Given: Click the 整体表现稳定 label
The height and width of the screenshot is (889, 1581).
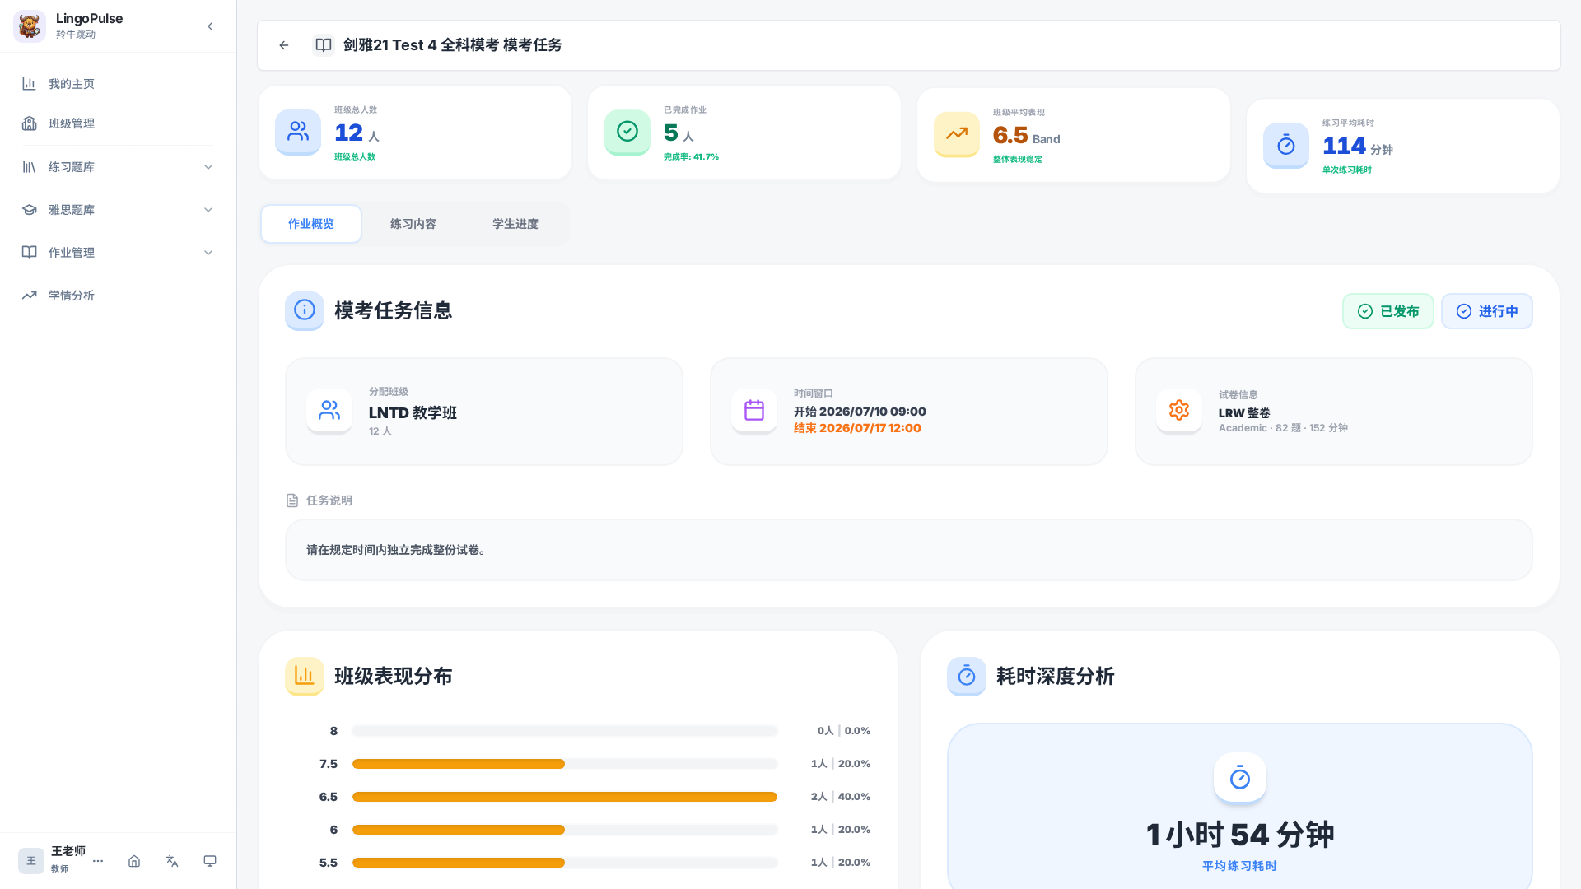Looking at the screenshot, I should [1018, 160].
